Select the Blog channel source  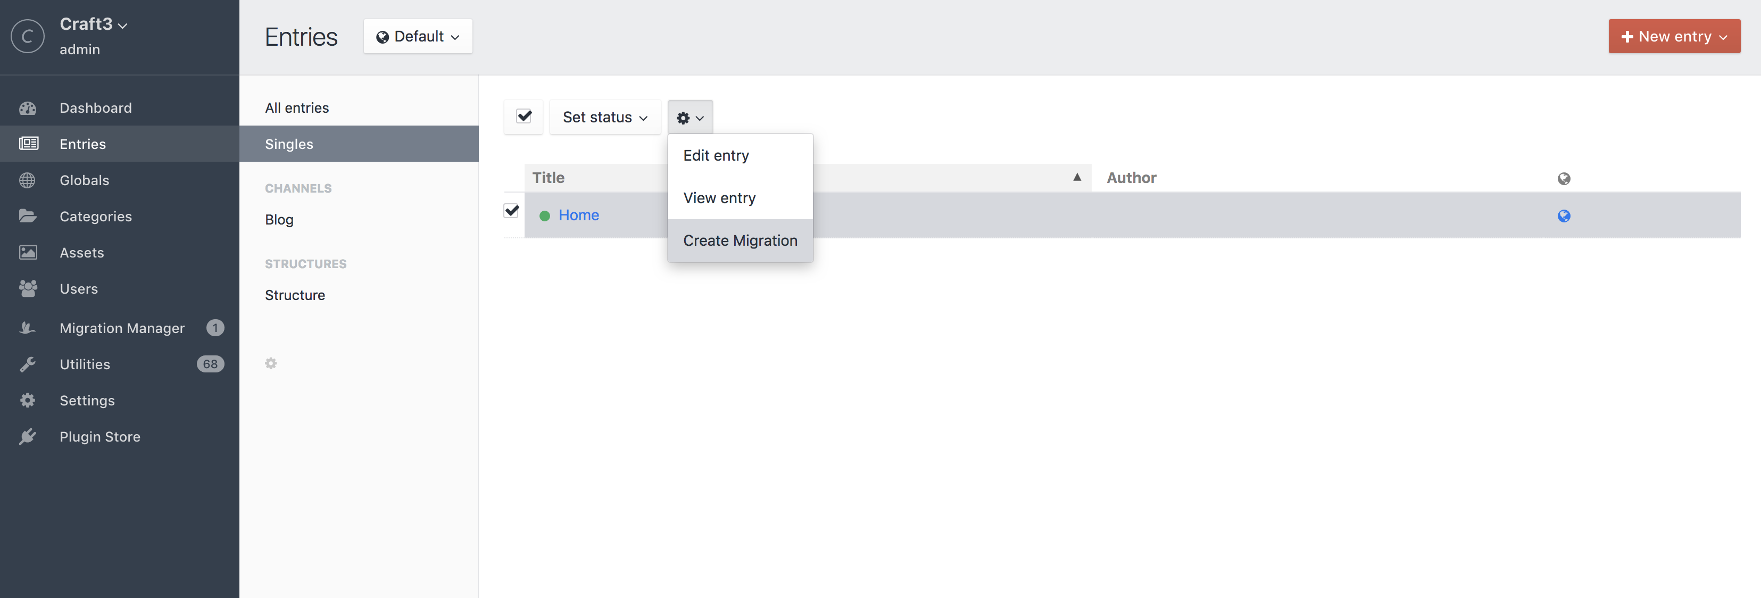279,219
